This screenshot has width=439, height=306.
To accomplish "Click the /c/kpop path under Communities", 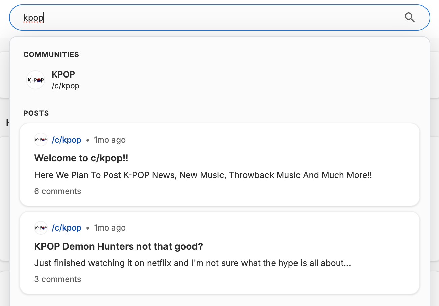I will tap(66, 86).
